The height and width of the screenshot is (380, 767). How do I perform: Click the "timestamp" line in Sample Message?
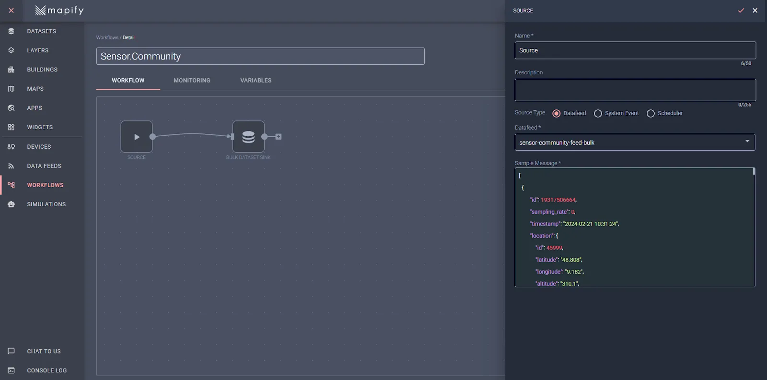click(574, 224)
